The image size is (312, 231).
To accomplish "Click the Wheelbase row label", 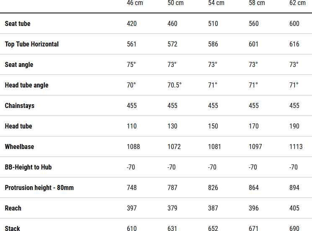I will pos(20,146).
